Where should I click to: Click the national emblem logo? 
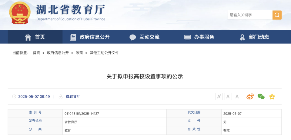pos(20,13)
